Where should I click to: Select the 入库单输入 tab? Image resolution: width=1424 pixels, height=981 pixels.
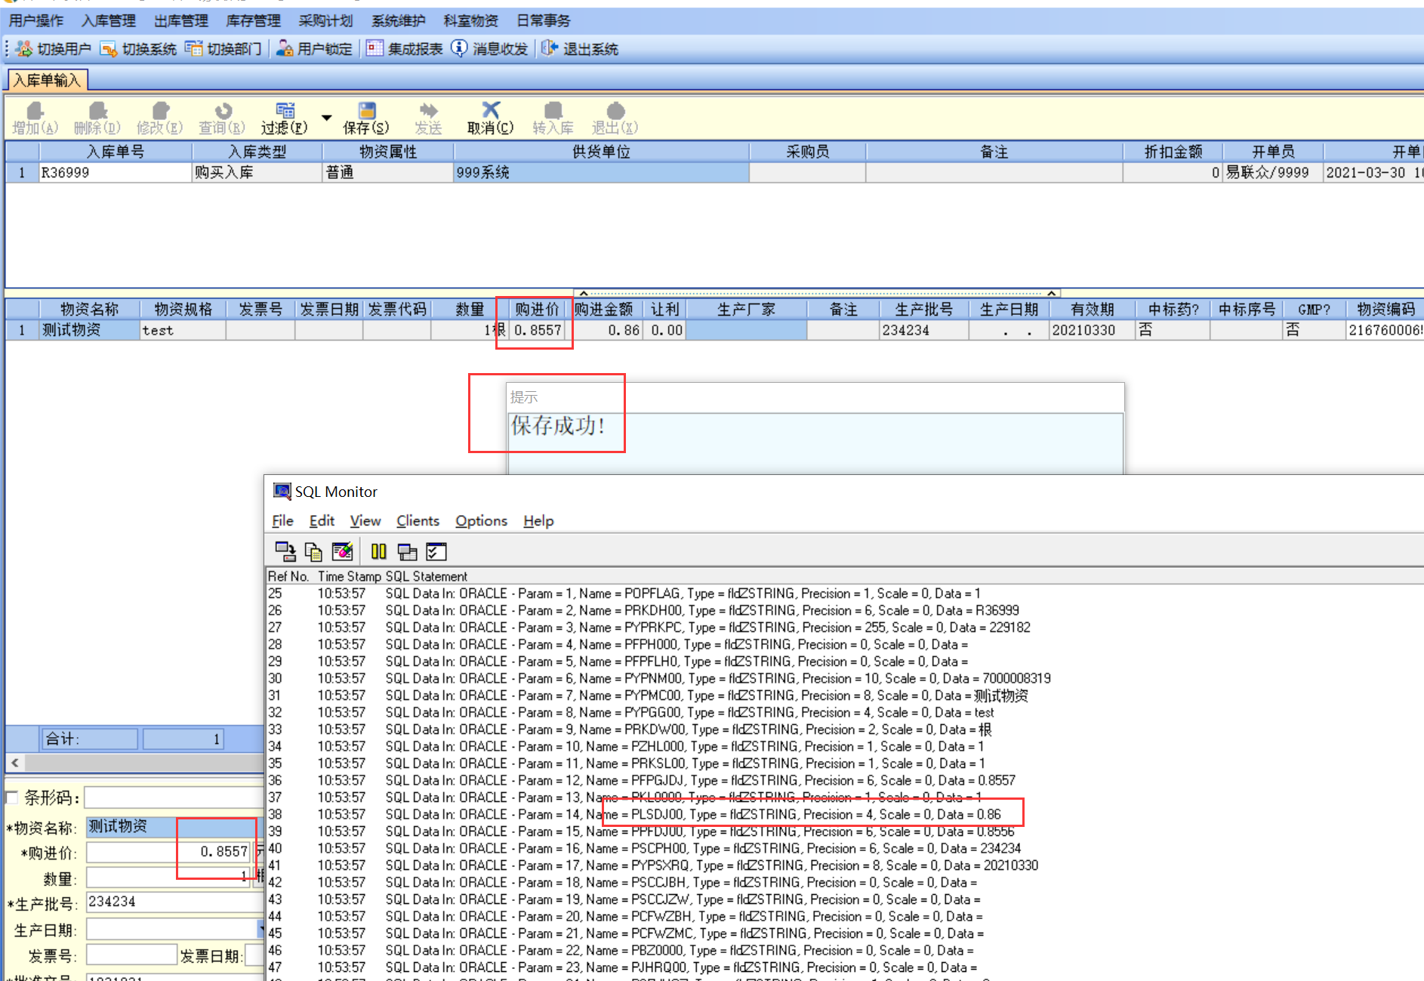pos(47,80)
